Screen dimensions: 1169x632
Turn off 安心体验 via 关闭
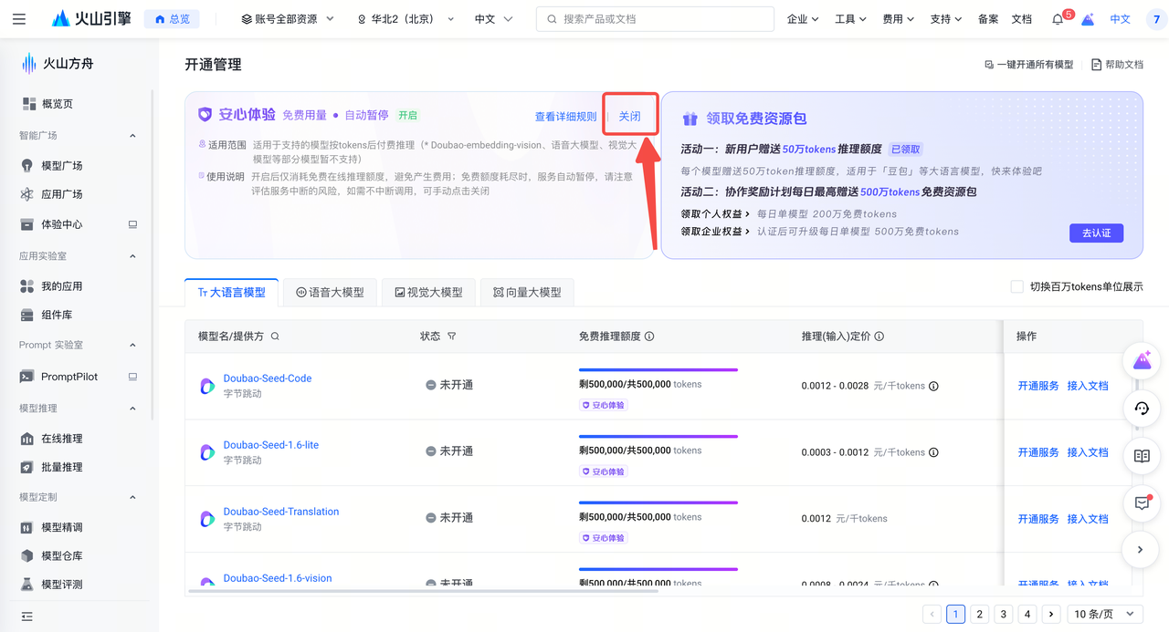click(630, 116)
